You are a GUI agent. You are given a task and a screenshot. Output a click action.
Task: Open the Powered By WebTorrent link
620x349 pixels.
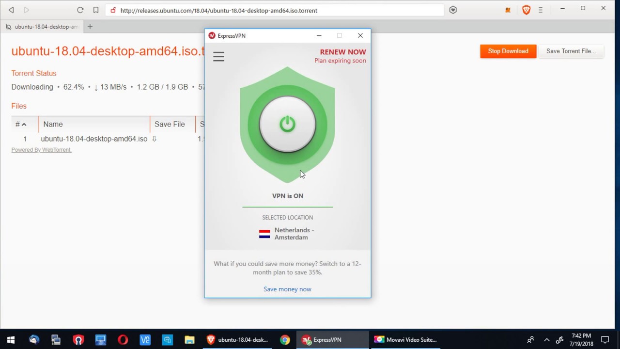tap(41, 150)
